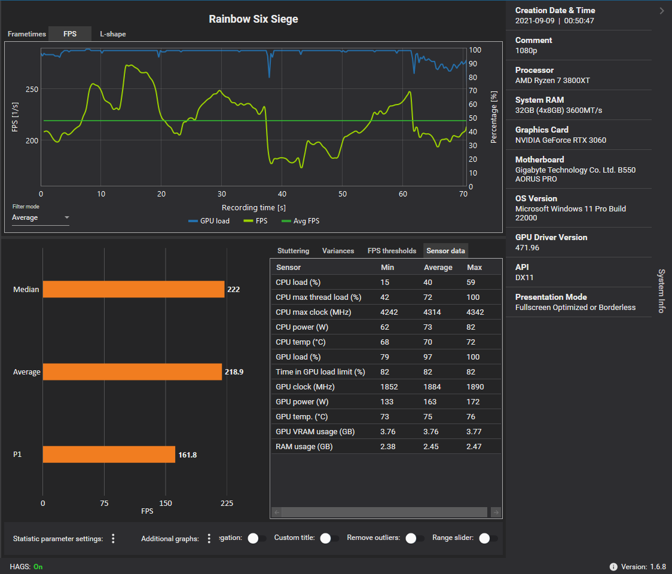
Task: Select the CPU max thread load (%) row
Action: [386, 297]
